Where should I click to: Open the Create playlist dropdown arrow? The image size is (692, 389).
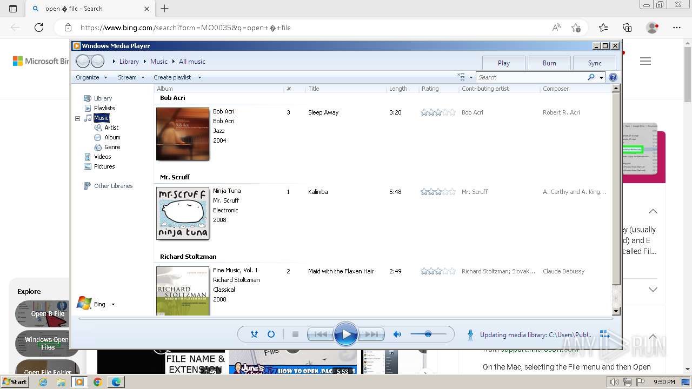click(199, 77)
